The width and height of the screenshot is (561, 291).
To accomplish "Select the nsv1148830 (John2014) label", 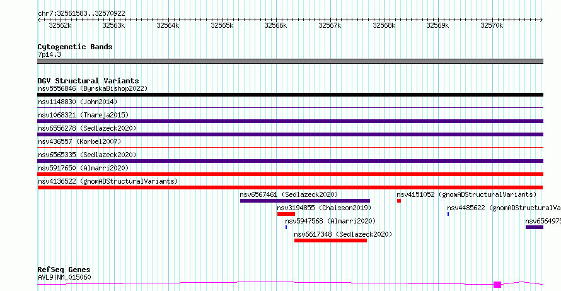I will click(78, 102).
